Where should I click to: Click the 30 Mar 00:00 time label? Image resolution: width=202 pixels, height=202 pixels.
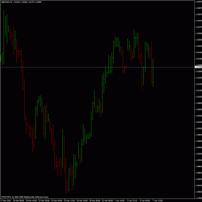[x=95, y=201]
